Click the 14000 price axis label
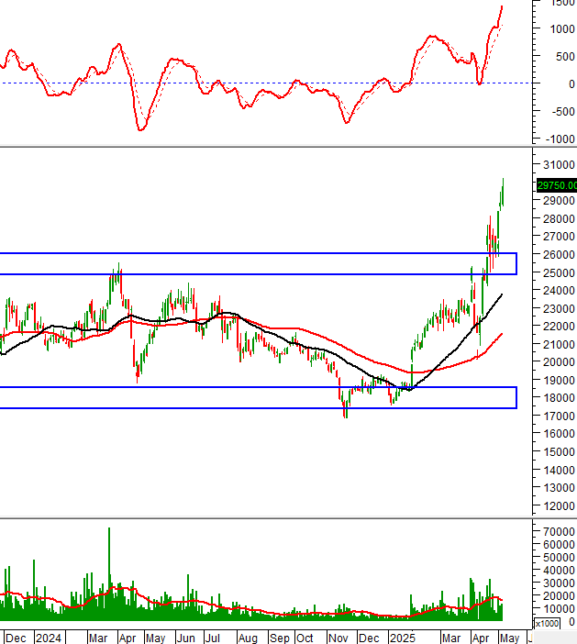 (559, 470)
